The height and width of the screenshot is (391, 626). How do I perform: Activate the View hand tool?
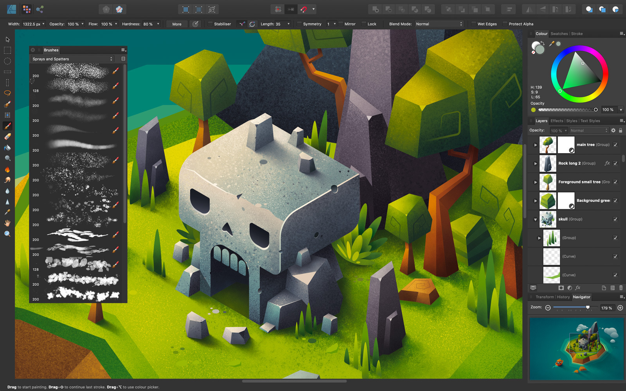coord(7,223)
